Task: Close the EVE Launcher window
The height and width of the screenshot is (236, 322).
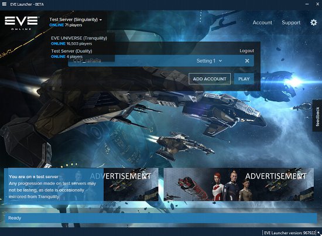Action: tap(317, 4)
